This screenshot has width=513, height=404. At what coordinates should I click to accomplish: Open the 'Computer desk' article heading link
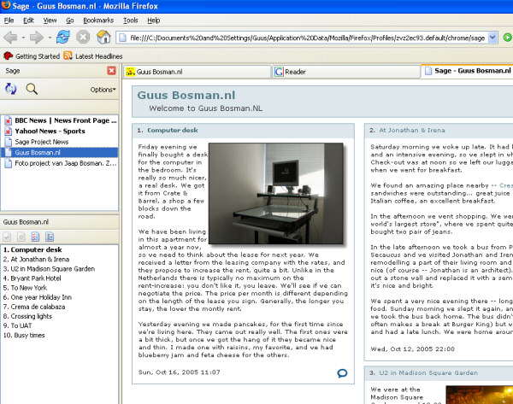(x=173, y=130)
